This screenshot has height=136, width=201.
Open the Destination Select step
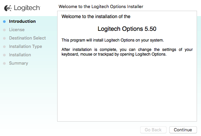(27, 38)
